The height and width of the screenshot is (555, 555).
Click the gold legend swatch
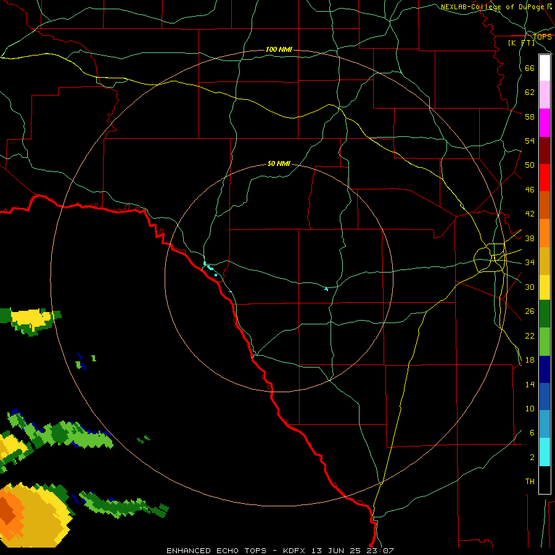click(545, 261)
